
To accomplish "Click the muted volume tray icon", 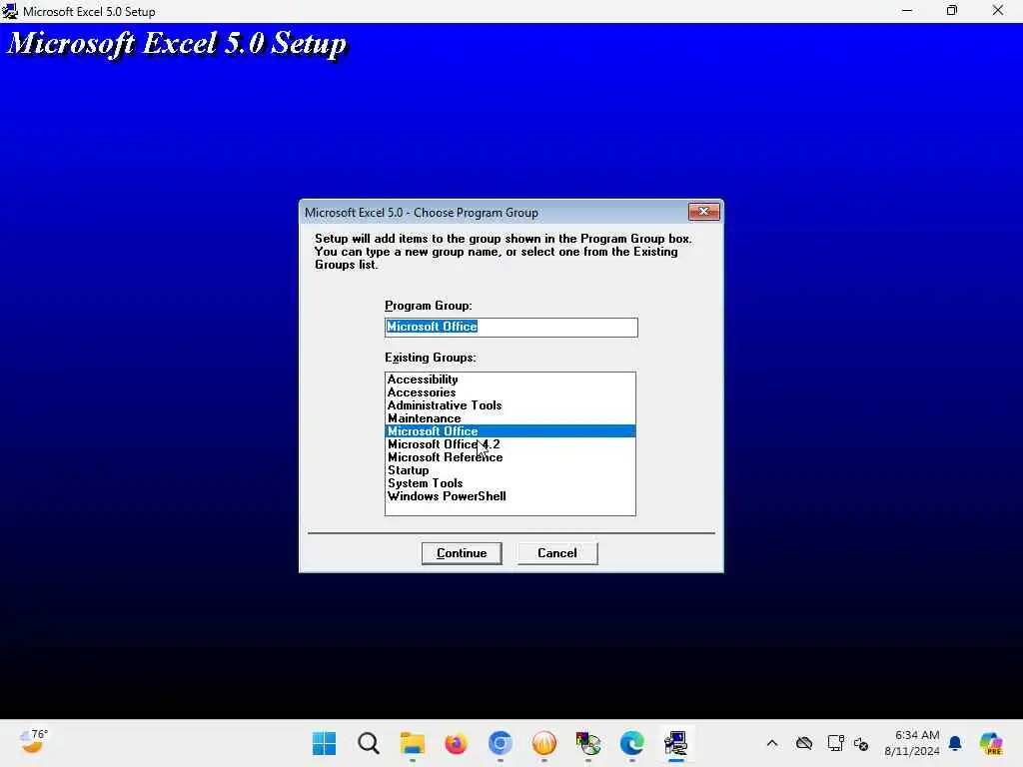I will [x=861, y=743].
